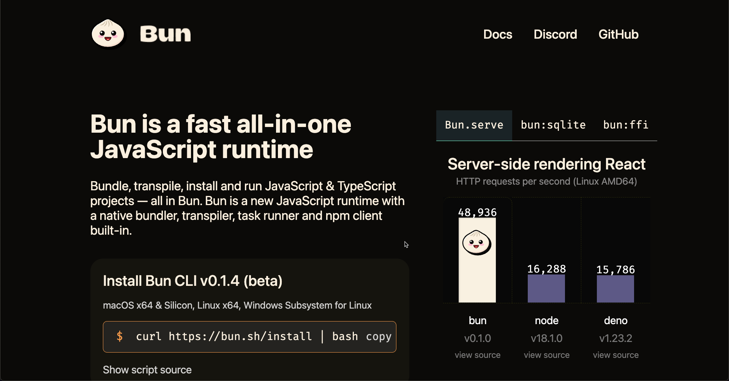Image resolution: width=729 pixels, height=381 pixels.
Task: Open the Discord link
Action: point(555,34)
